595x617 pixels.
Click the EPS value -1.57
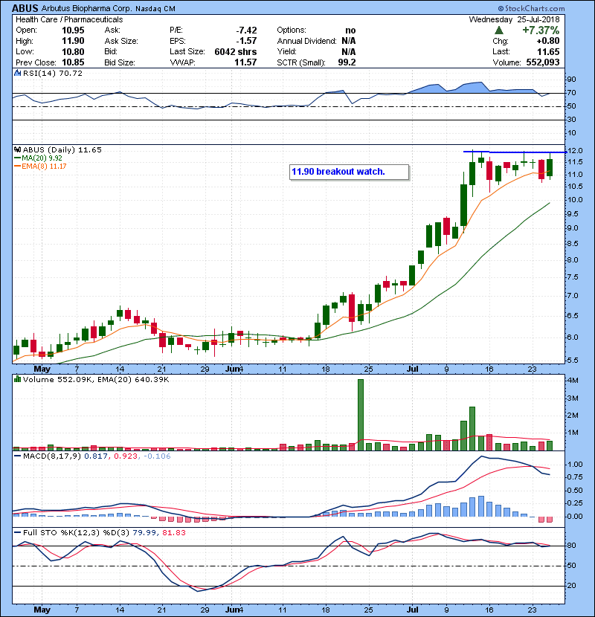(x=246, y=41)
